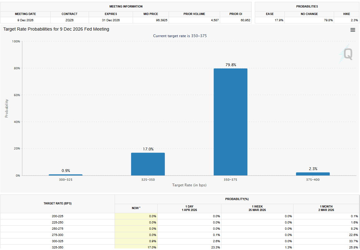The width and height of the screenshot is (360, 250).
Task: Click the 300-325 target rate table row
Action: [x=57, y=241]
